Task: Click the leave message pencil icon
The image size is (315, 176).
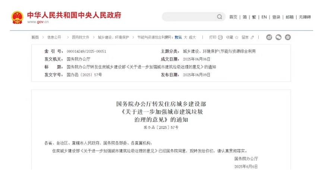Action: (x=252, y=37)
